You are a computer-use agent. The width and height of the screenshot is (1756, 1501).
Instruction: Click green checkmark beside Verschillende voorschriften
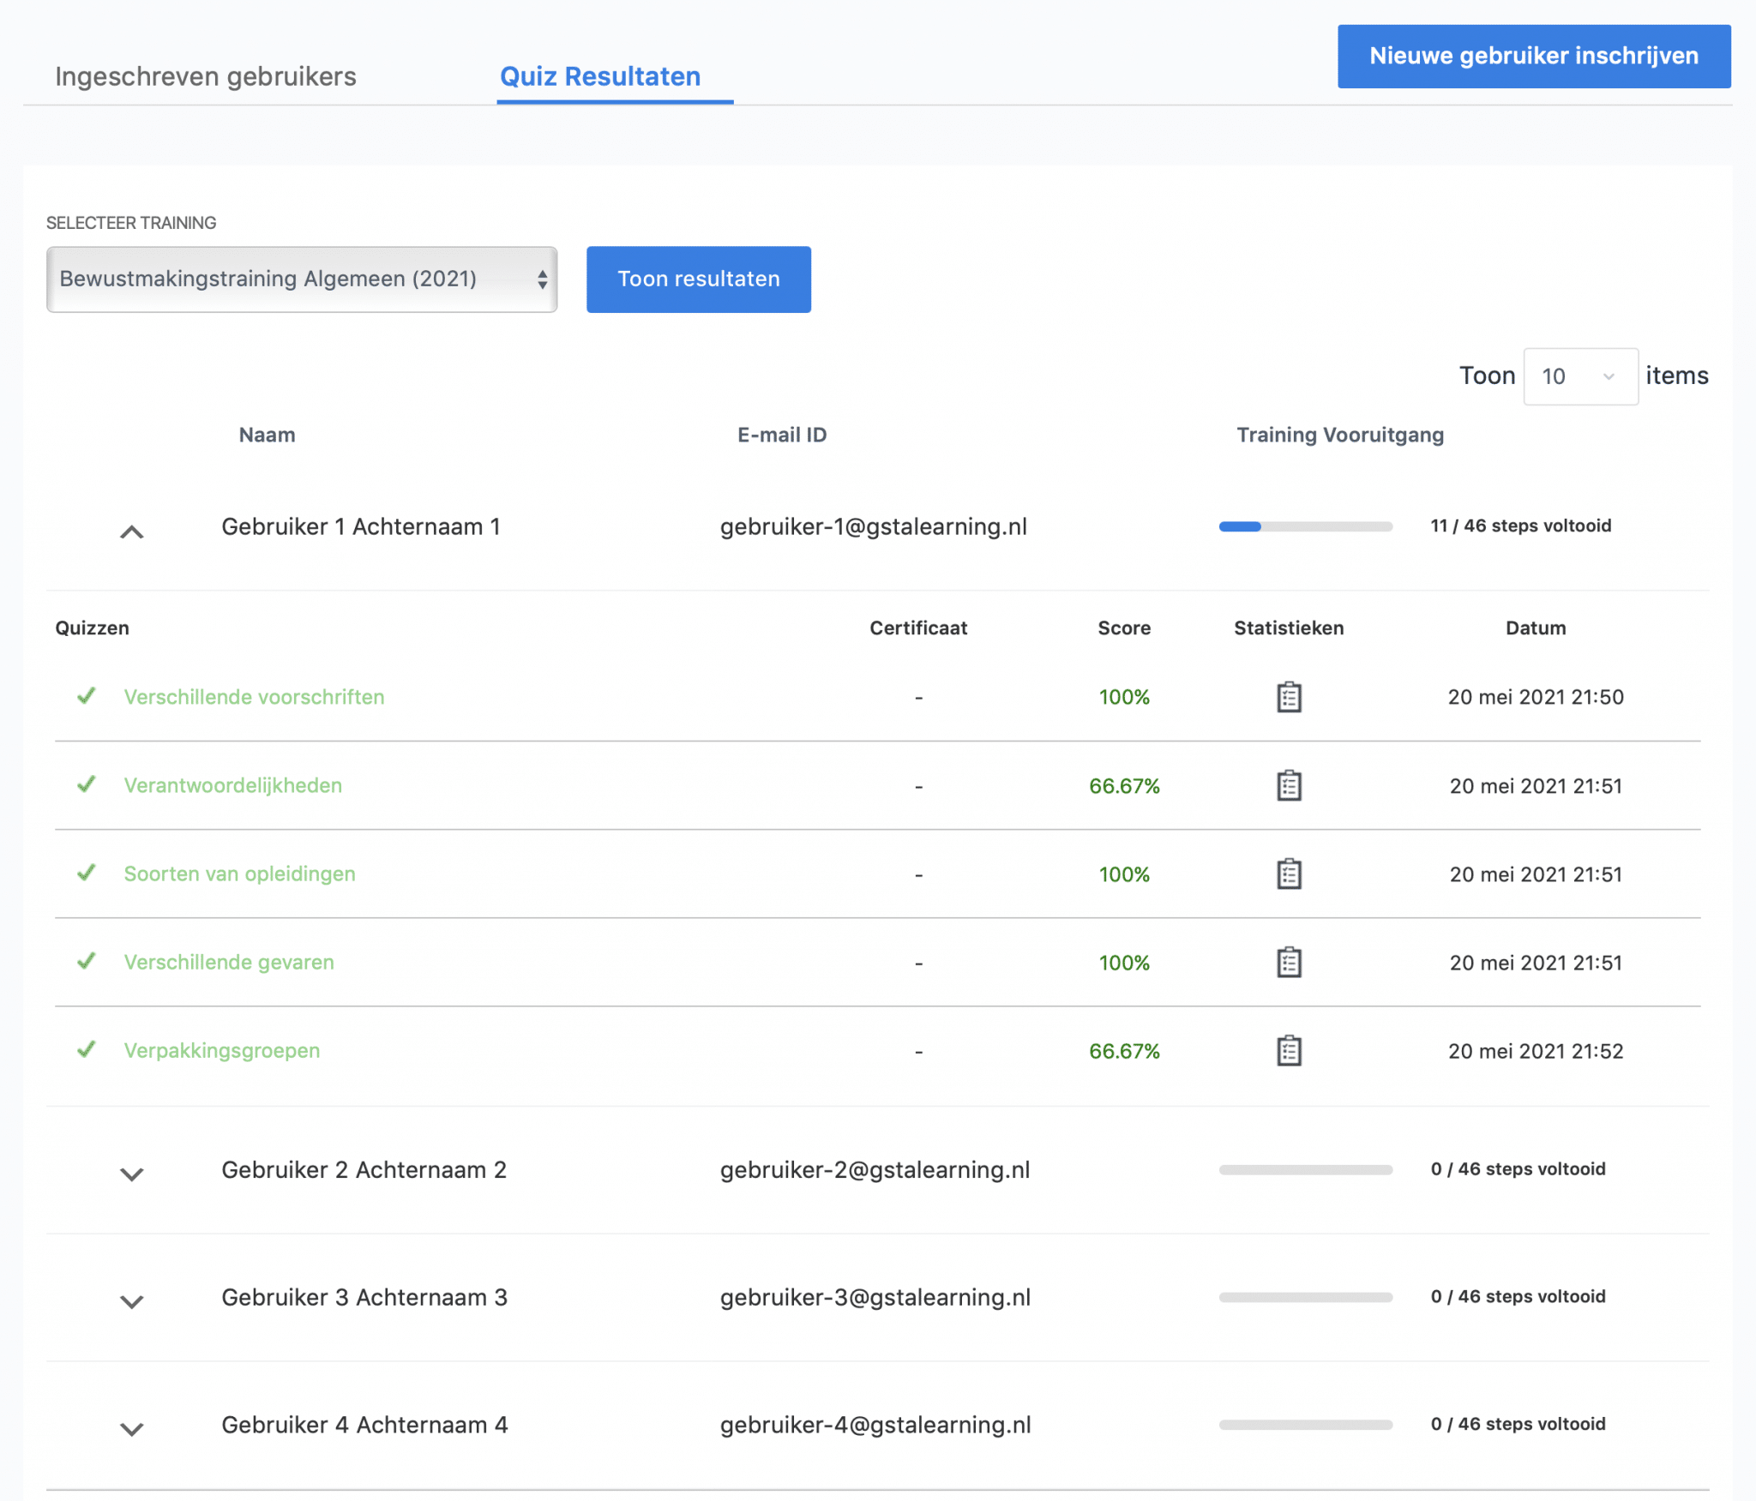point(86,695)
